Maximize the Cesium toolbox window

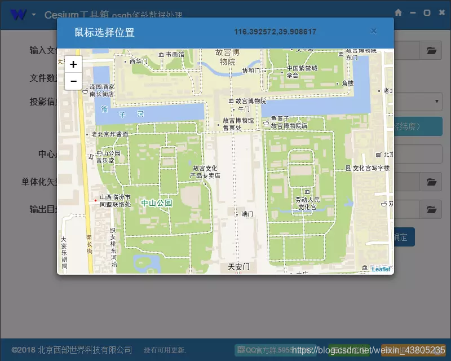pyautogui.click(x=427, y=12)
